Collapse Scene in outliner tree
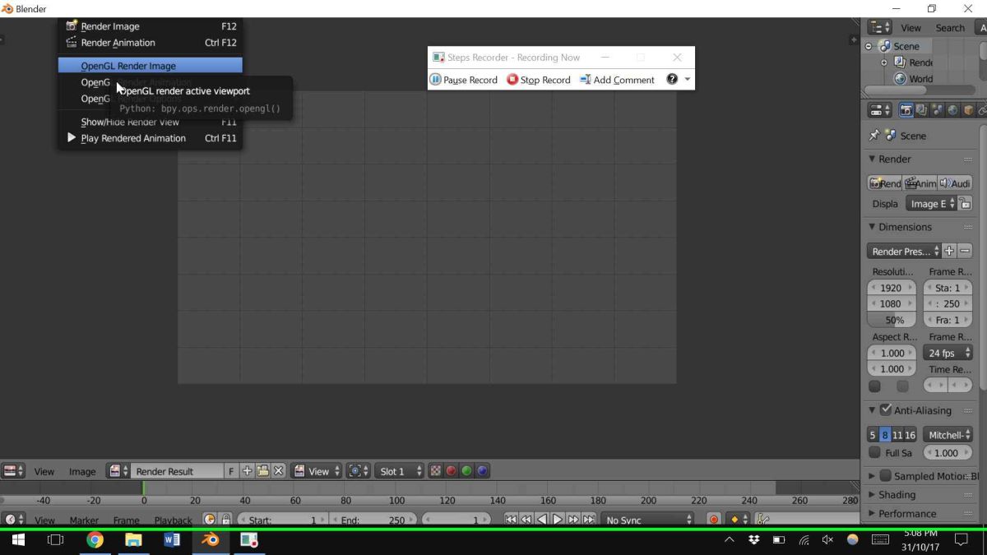The height and width of the screenshot is (555, 987). pyautogui.click(x=869, y=47)
